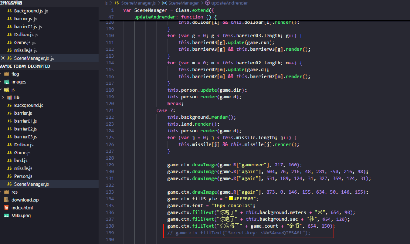The height and width of the screenshot is (244, 410).
Task: Click the updateAndrender method icon in breadcrumb
Action: click(x=207, y=3)
